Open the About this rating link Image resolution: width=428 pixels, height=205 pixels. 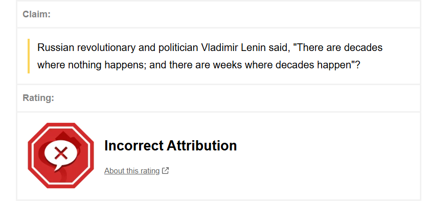click(132, 171)
